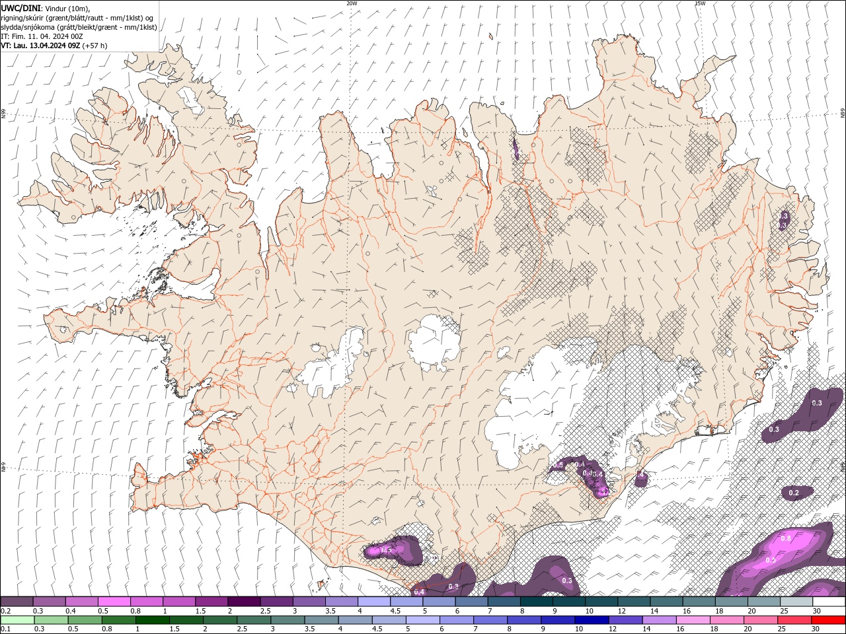Click the 'slydda/snjókoma (grátt/bleikt/grænt' header line

pos(79,27)
